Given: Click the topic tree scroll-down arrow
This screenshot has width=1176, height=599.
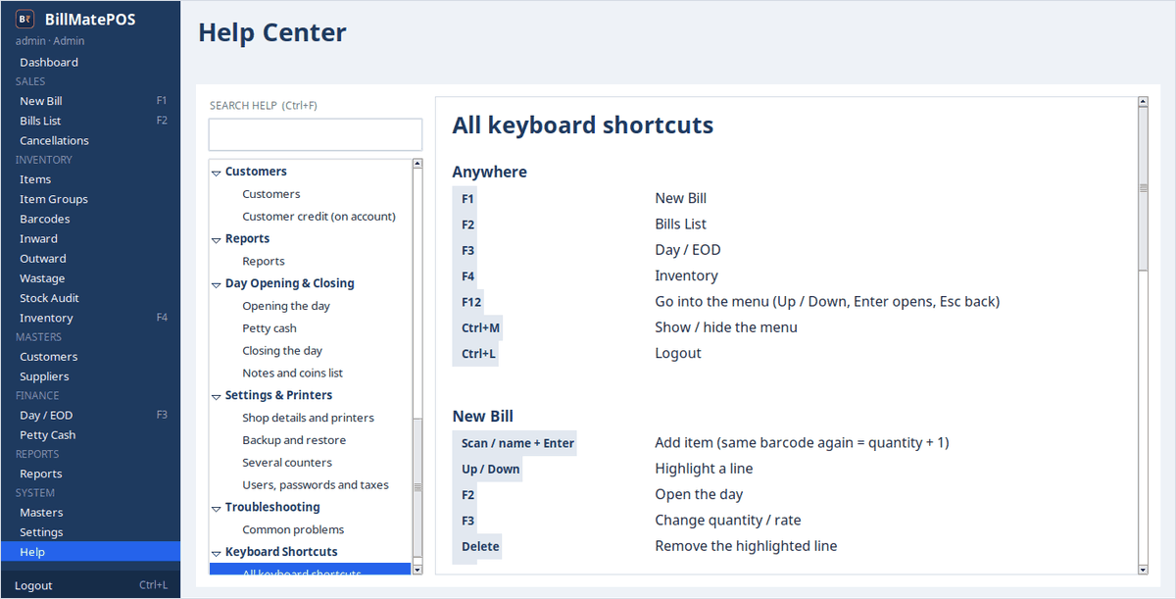Looking at the screenshot, I should [417, 569].
